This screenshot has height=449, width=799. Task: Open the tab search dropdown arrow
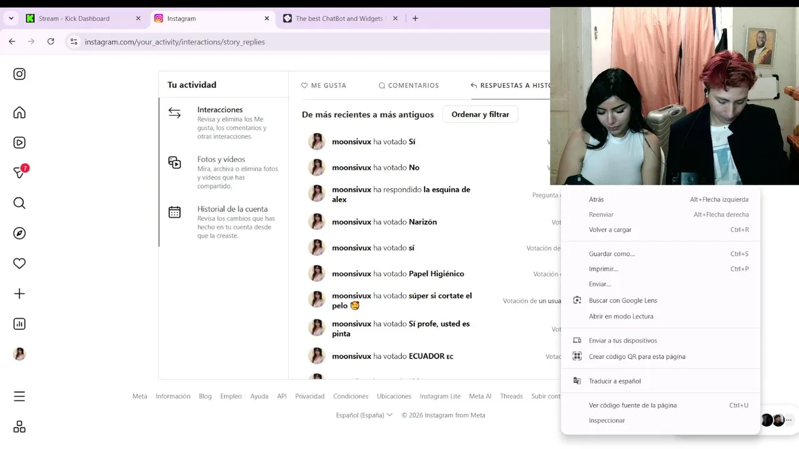[x=11, y=19]
